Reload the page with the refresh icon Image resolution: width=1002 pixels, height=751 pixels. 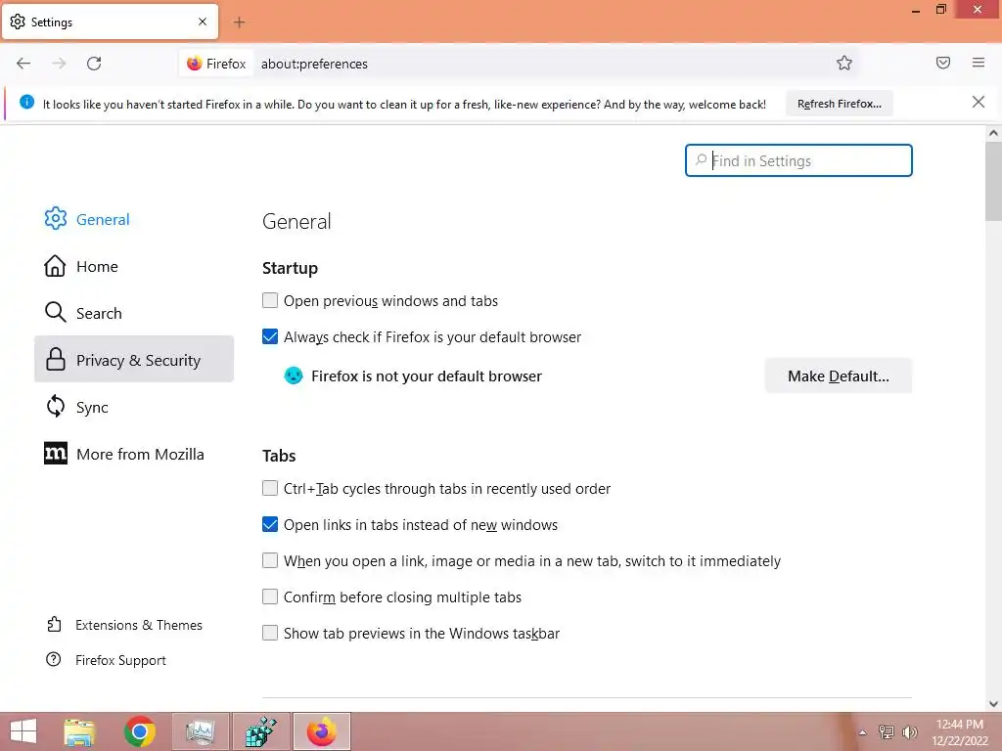click(94, 64)
